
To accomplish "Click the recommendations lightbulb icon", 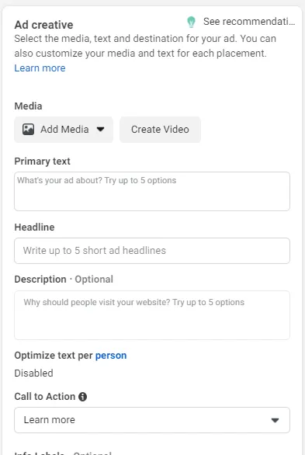I will point(191,22).
